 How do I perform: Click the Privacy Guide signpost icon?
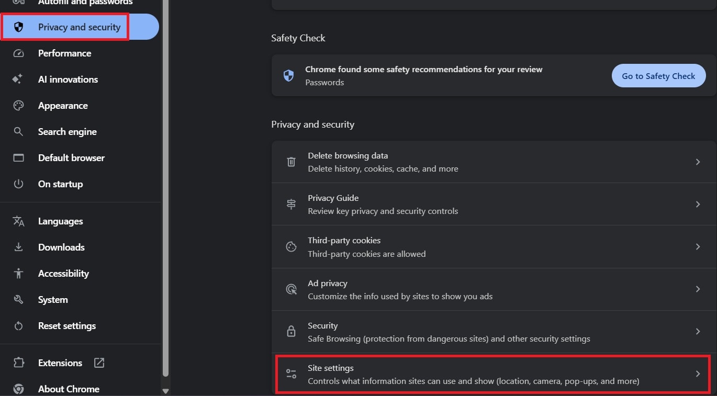pyautogui.click(x=291, y=205)
